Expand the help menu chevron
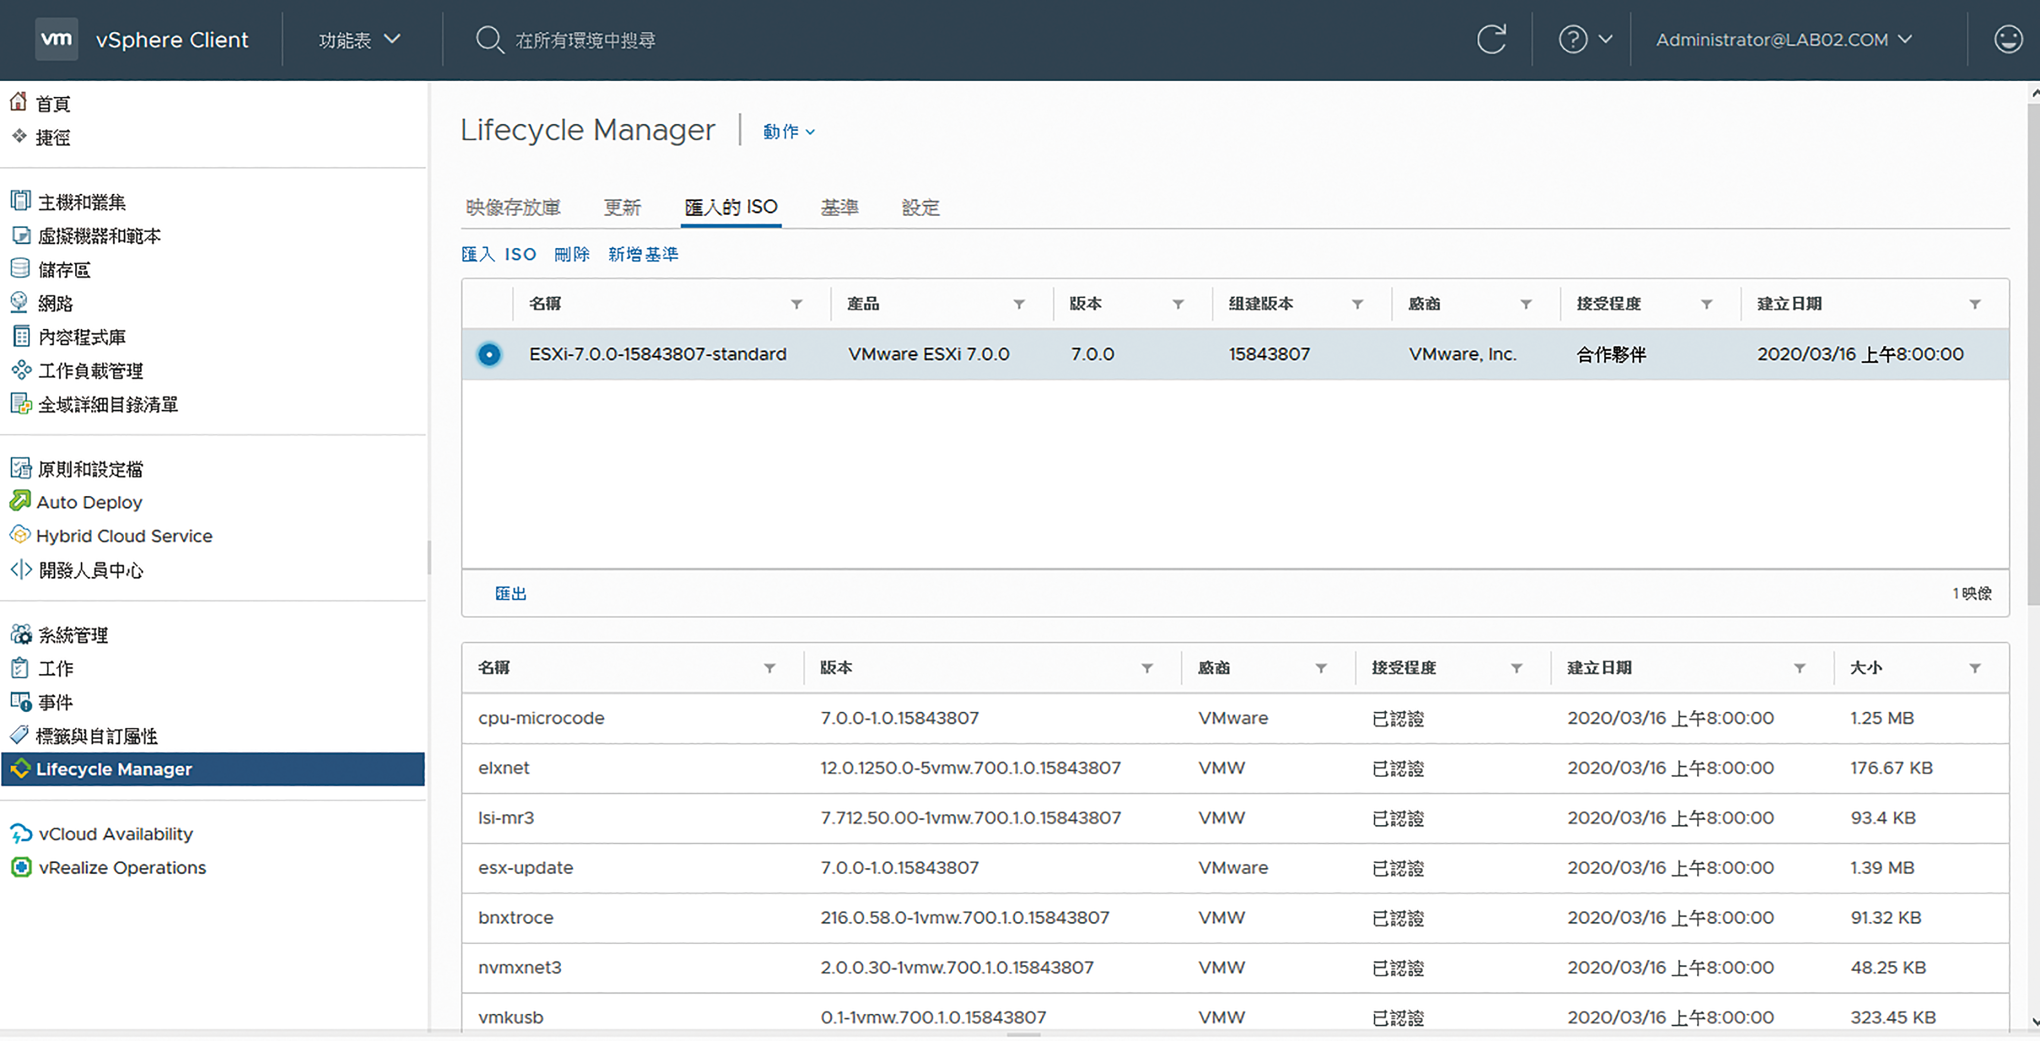 pyautogui.click(x=1605, y=39)
